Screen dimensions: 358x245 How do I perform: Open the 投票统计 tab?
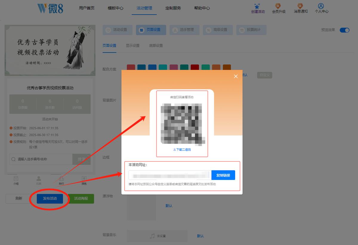click(x=251, y=30)
